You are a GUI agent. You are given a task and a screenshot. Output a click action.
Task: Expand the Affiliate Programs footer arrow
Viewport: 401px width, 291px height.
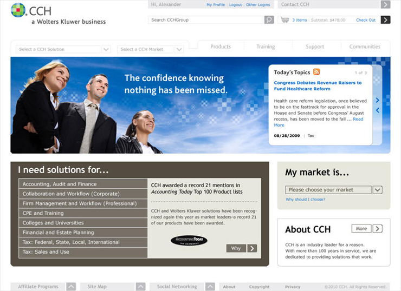pos(71,287)
